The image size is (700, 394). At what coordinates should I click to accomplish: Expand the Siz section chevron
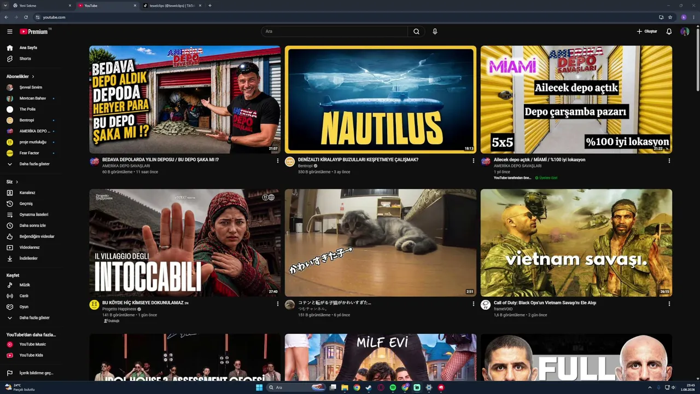tap(17, 182)
